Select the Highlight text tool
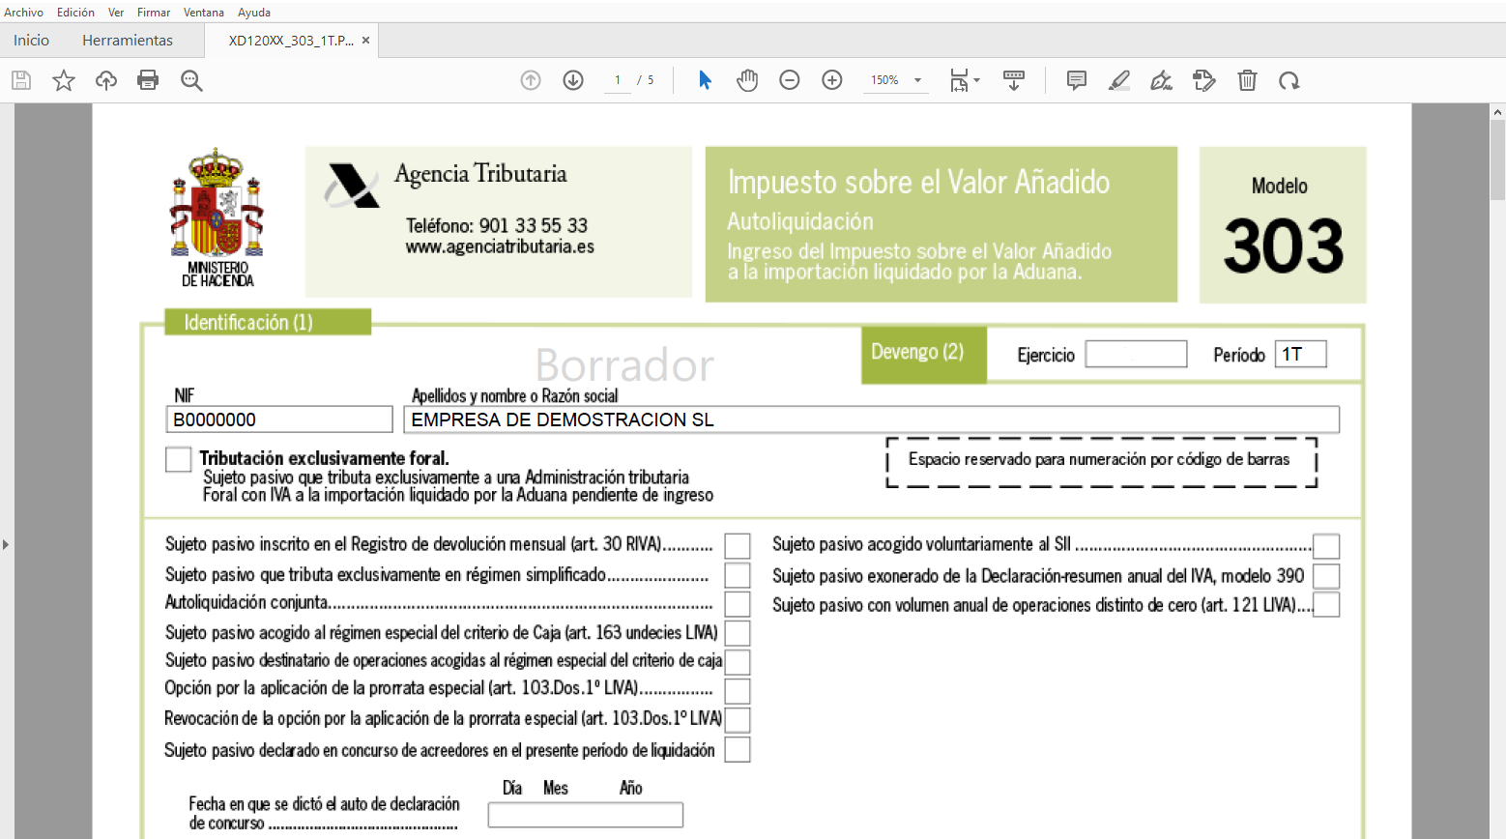Screen dimensions: 1506x839 pos(1118,80)
